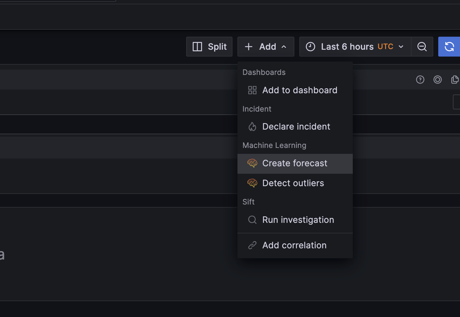460x317 pixels.
Task: Click the duplicate query copy icon
Action: (455, 80)
